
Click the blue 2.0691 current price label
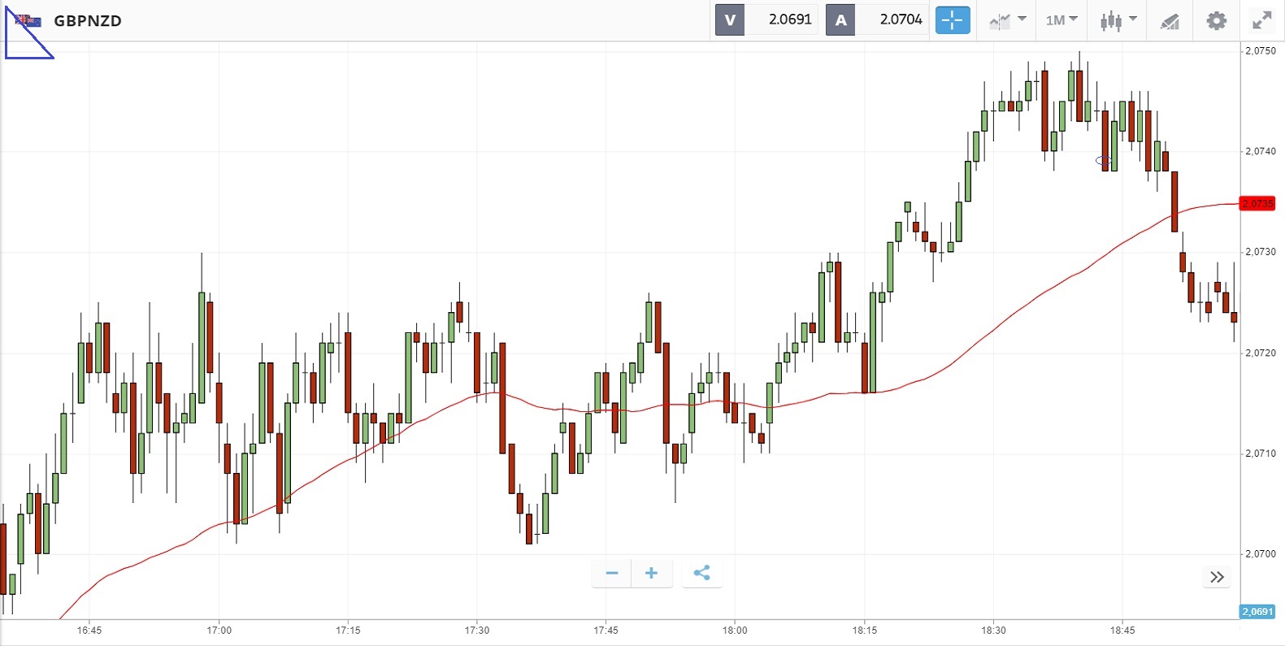click(x=1257, y=611)
